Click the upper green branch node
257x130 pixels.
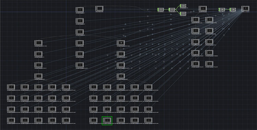click(x=183, y=6)
